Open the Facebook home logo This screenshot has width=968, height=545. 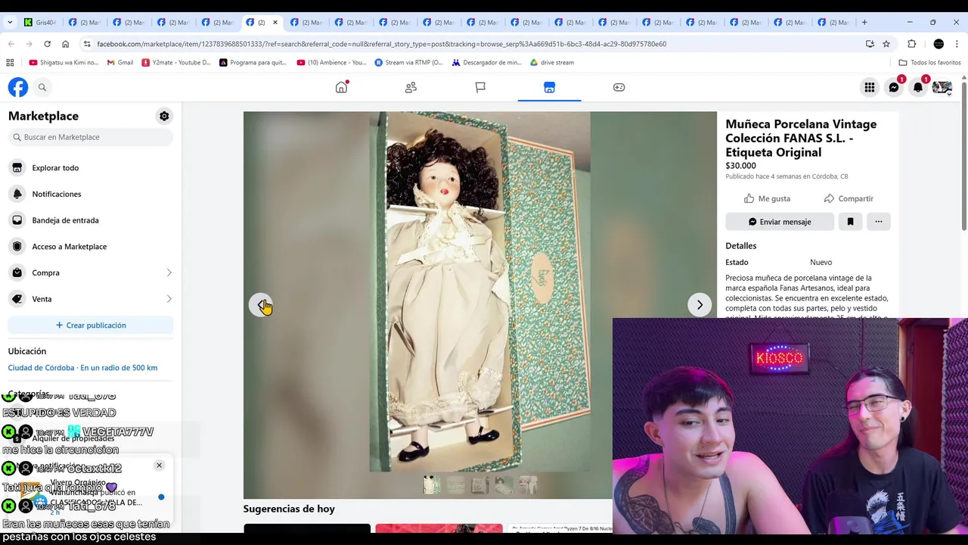click(18, 87)
